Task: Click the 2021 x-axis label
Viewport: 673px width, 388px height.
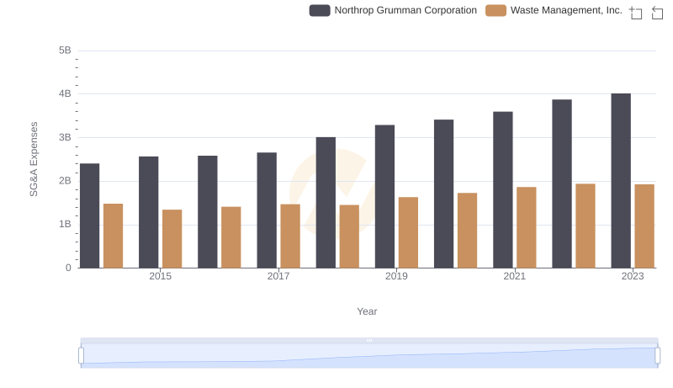Action: click(x=515, y=276)
